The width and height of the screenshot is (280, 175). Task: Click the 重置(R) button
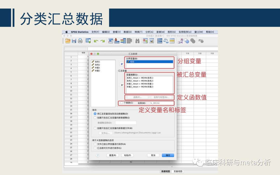113,155
